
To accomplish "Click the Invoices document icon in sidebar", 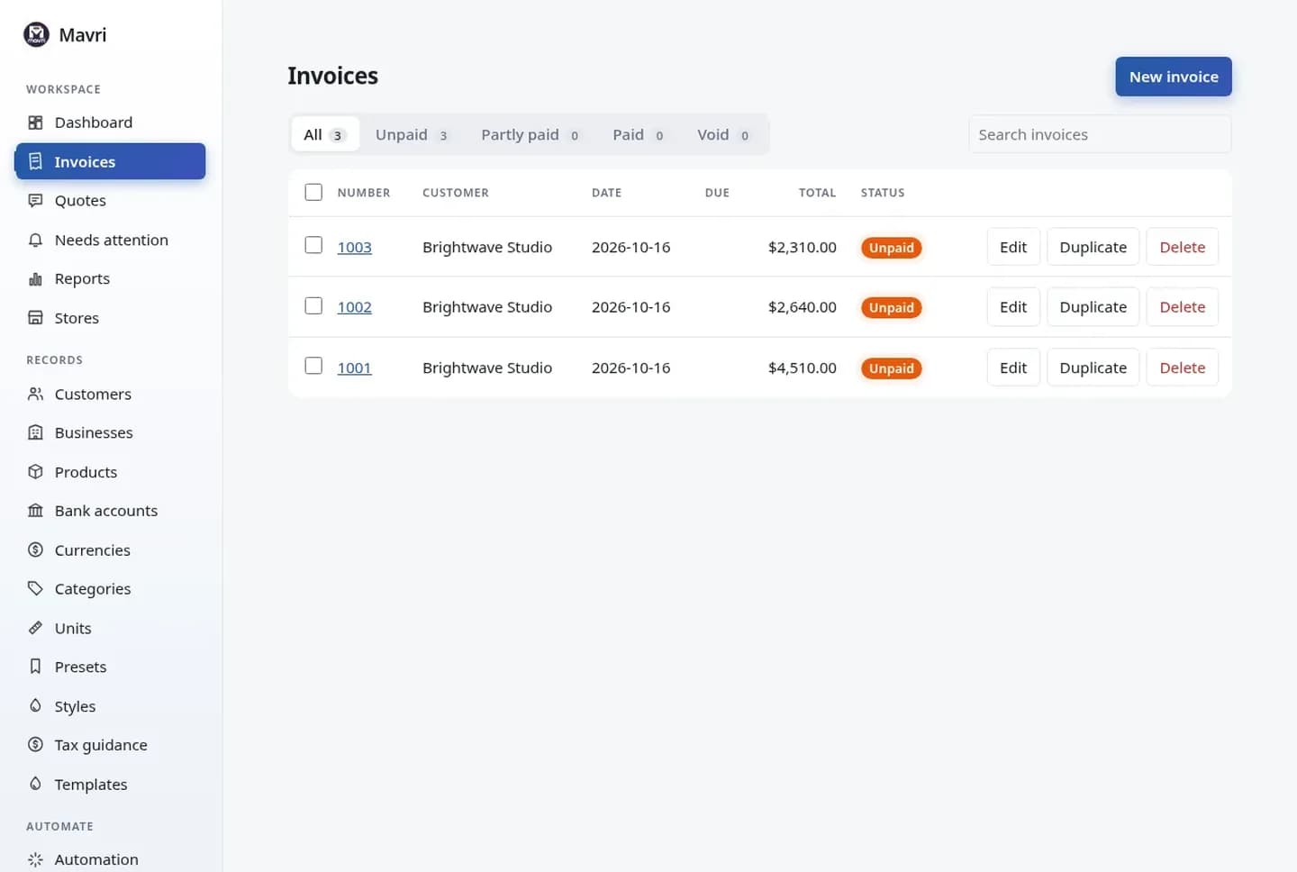I will point(35,161).
